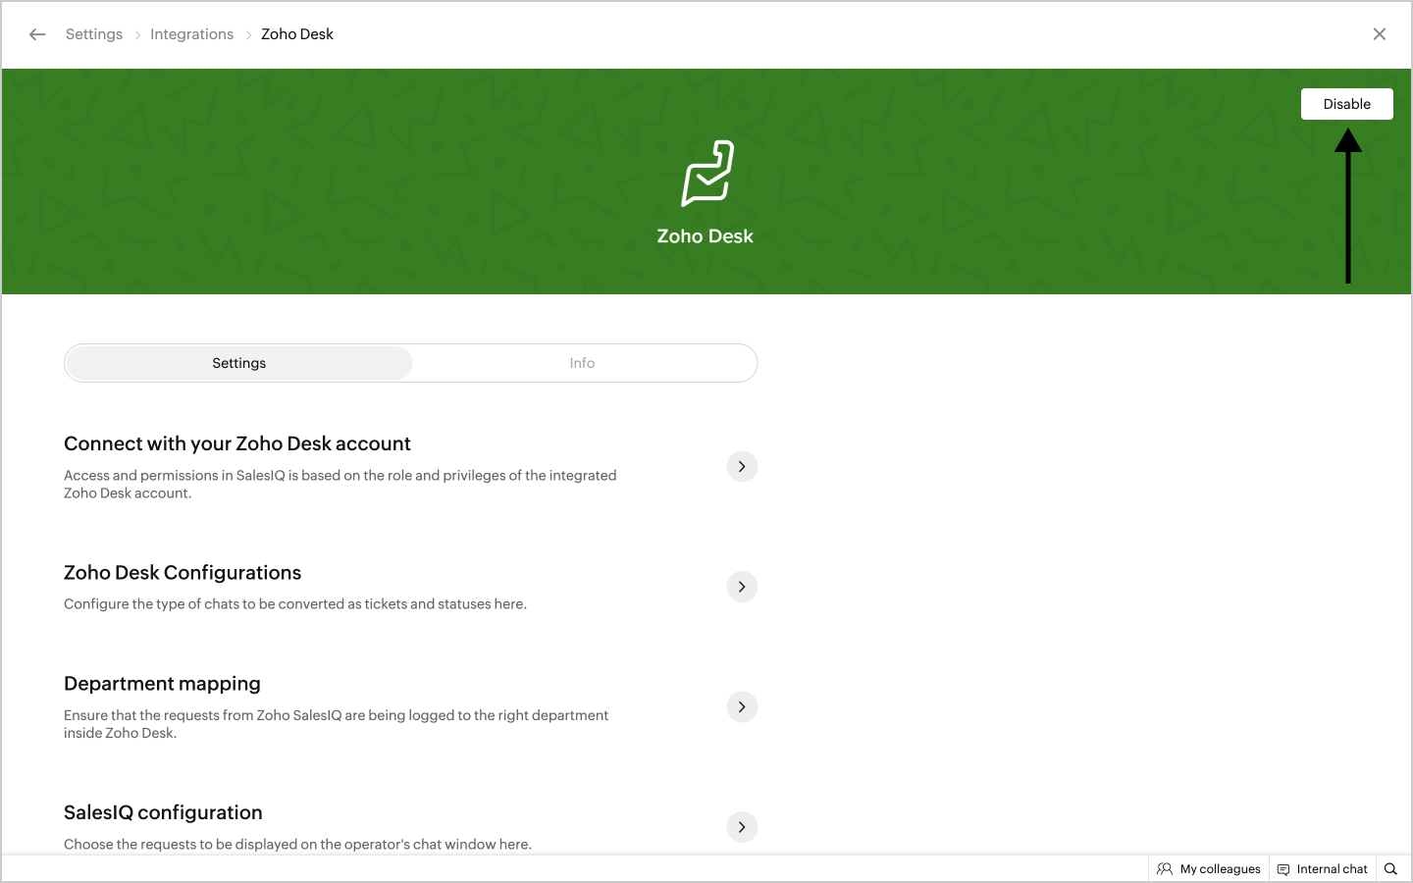The height and width of the screenshot is (883, 1413).
Task: Click the Zoho Desk Configurations heading
Action: tap(183, 573)
